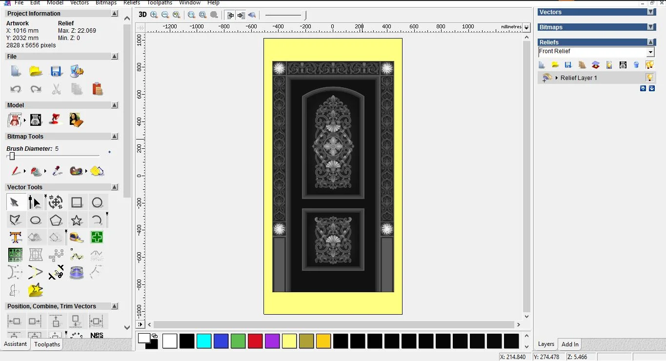Toggle visibility of all relief layers
The width and height of the screenshot is (666, 361).
(x=649, y=64)
